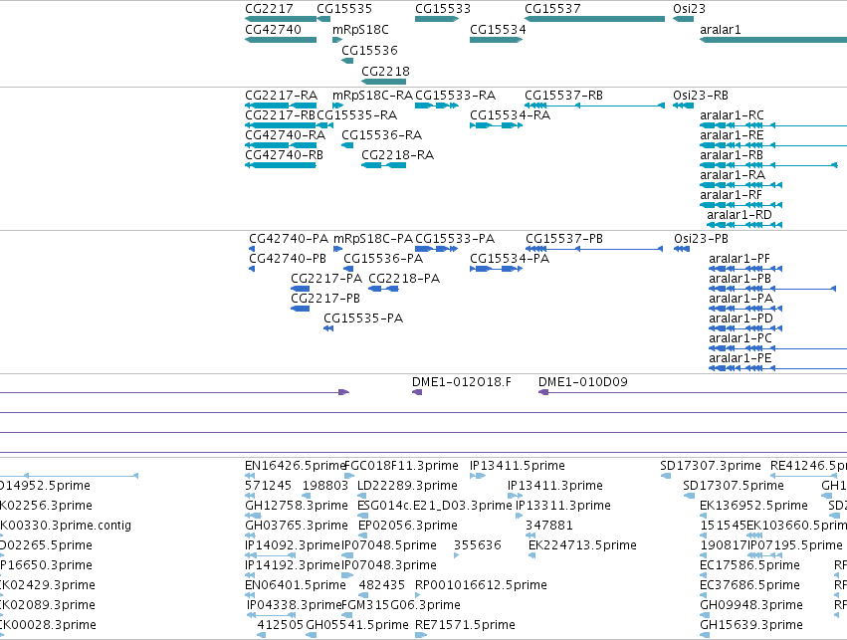Click transcript CG2217-RB

pos(281,115)
